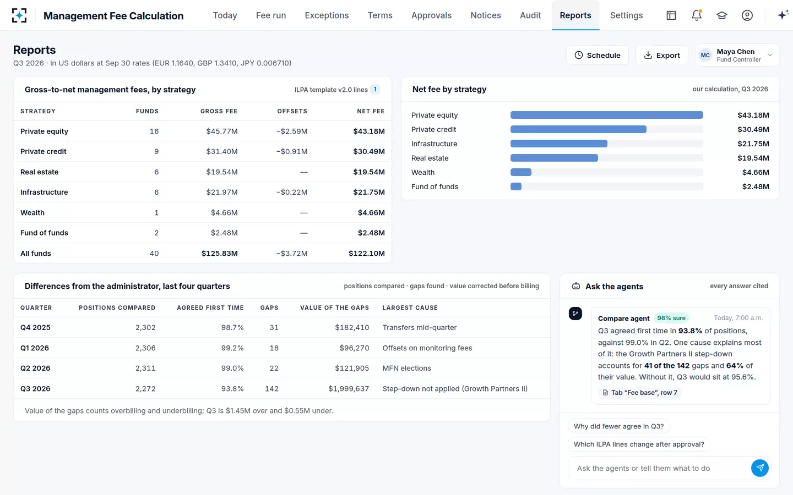Ask "Which ILPA lines change after approval?"
This screenshot has width=793, height=495.
pos(639,444)
